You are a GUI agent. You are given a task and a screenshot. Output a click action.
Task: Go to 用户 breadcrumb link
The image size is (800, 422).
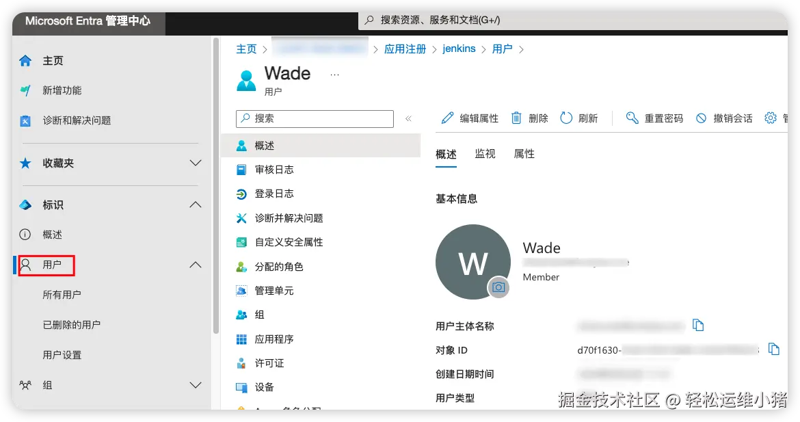[502, 49]
